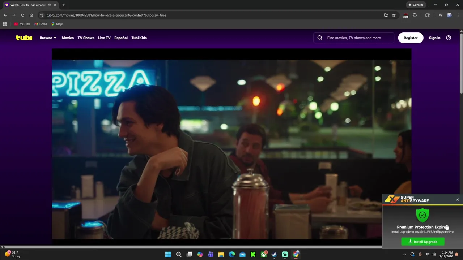This screenshot has height=260, width=463.
Task: Click the Register button
Action: (x=411, y=38)
